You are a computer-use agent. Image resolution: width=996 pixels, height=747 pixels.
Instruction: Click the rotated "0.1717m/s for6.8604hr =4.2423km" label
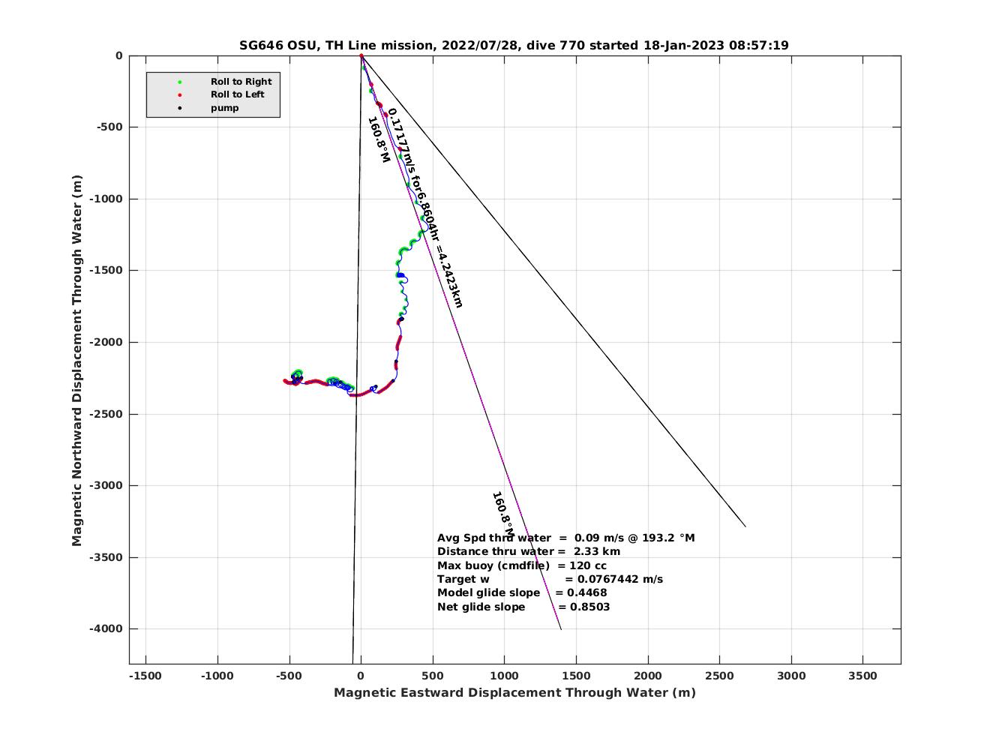[425, 208]
